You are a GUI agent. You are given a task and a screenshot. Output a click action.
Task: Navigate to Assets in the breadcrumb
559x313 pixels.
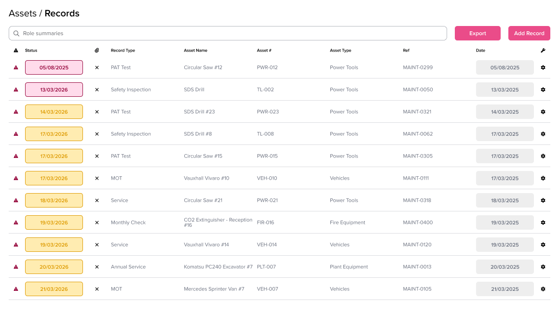[23, 13]
